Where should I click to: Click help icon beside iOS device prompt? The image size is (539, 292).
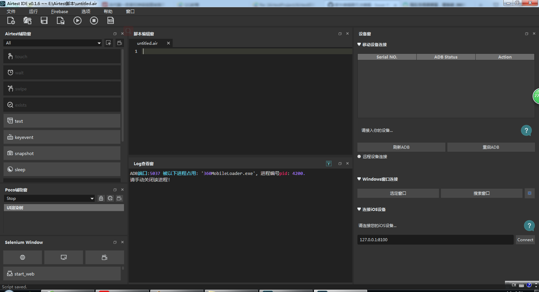(x=529, y=225)
